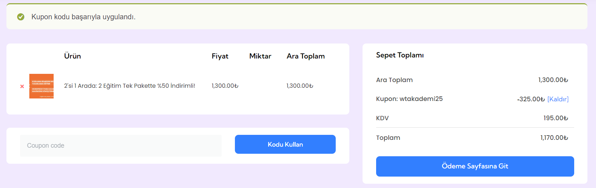Remove the wtakademi25 coupon via Kaldır link

[558, 99]
